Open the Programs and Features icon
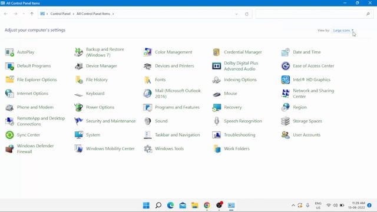377x212 pixels. pos(148,107)
